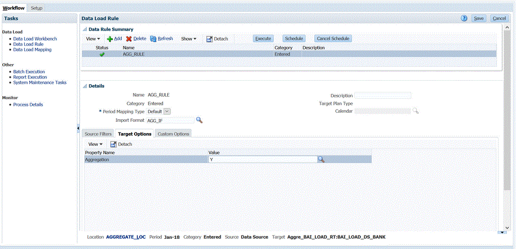Detach the Data Rule Summary table
The image size is (516, 249).
pyautogui.click(x=217, y=39)
